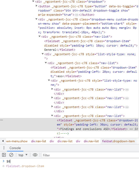Clear the console output
This screenshot has height=170, width=139.
tap(11, 155)
